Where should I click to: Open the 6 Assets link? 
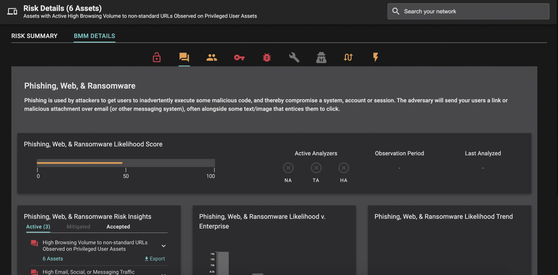pos(53,259)
